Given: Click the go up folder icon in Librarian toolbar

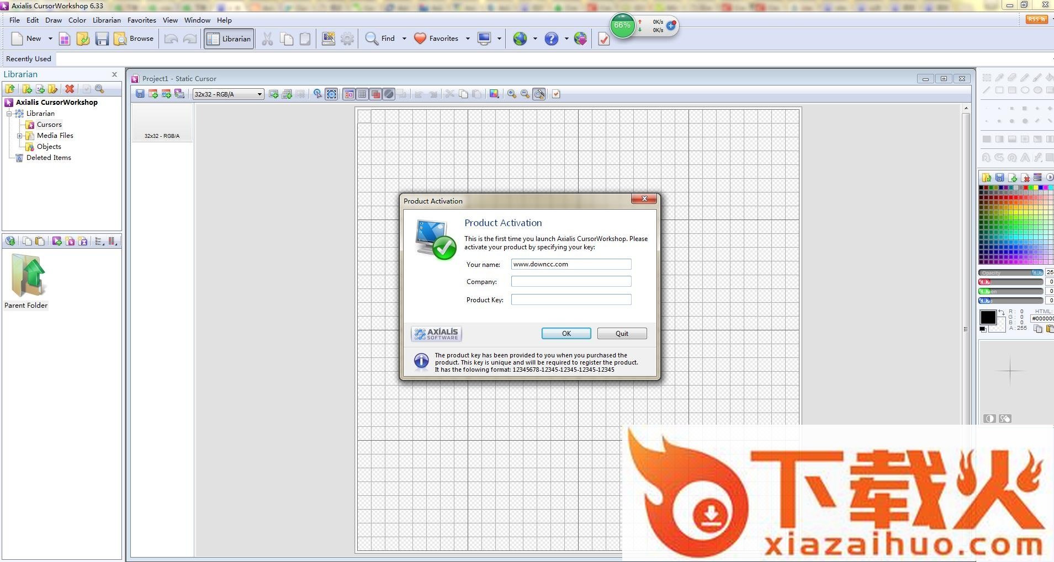Looking at the screenshot, I should pyautogui.click(x=10, y=89).
